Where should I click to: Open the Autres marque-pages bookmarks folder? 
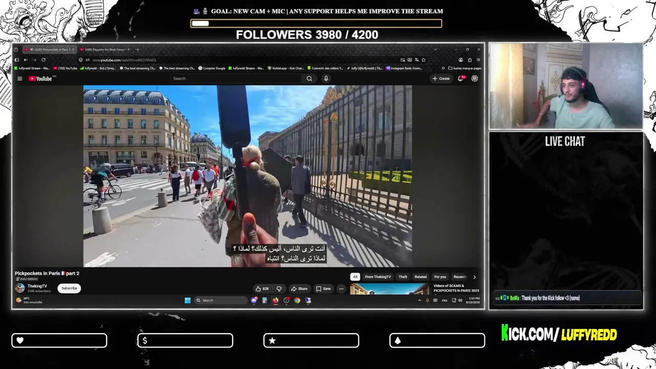coord(465,68)
